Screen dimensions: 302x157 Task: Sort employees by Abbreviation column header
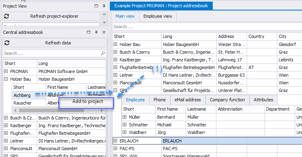click(240, 109)
